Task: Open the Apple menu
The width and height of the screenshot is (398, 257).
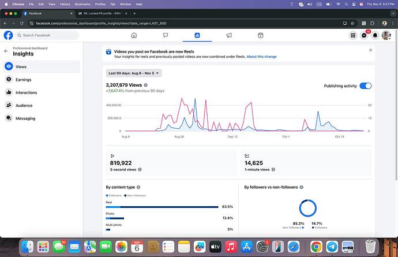Action: click(6, 4)
